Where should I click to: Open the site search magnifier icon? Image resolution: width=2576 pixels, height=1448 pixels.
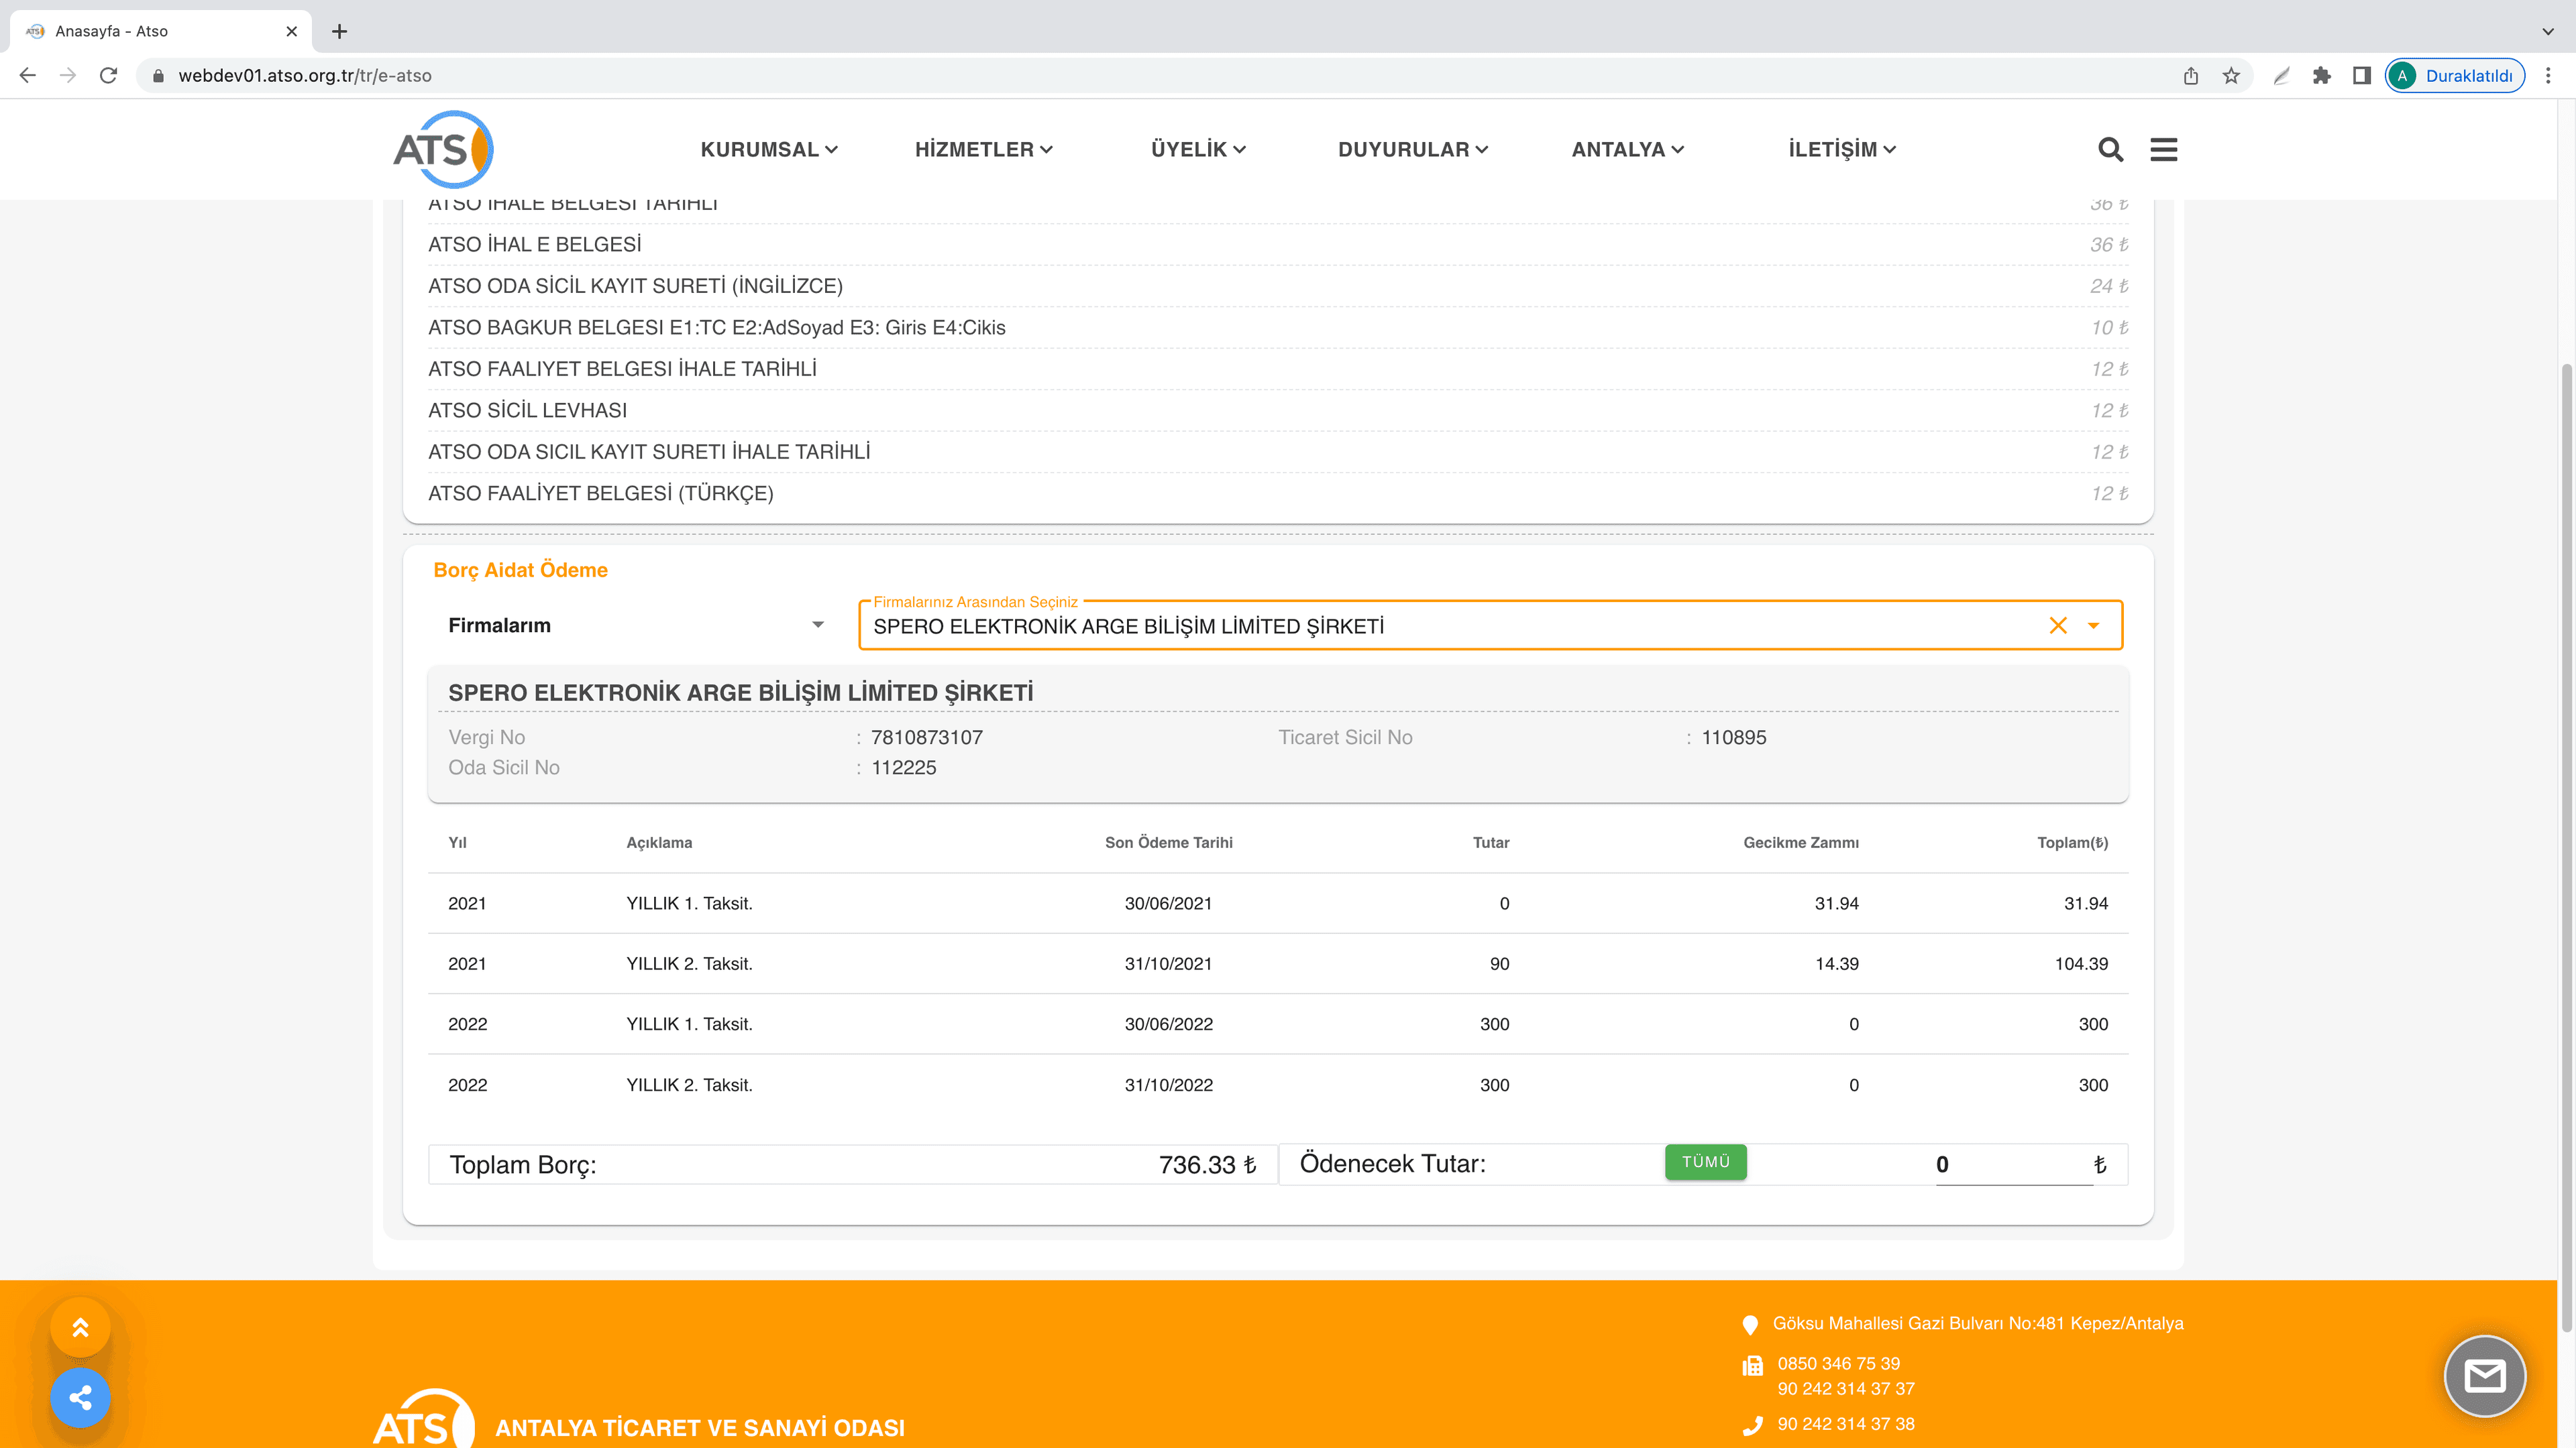(x=2110, y=149)
